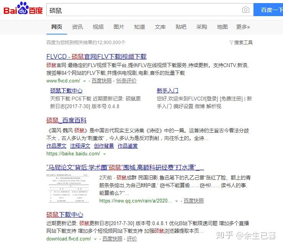Open 搜索工具 options
This screenshot has height=247, width=283.
[x=243, y=43]
